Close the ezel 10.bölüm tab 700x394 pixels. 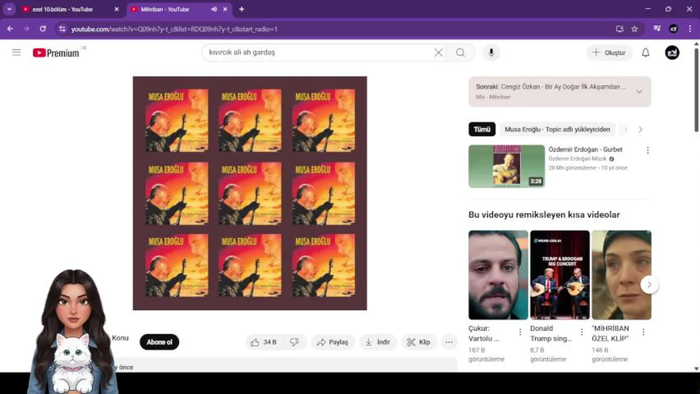pyautogui.click(x=116, y=9)
